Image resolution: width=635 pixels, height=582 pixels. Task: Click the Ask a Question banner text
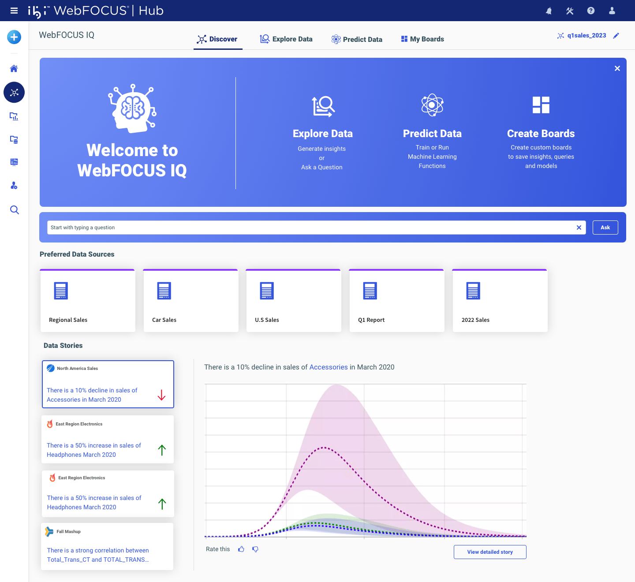(x=322, y=168)
